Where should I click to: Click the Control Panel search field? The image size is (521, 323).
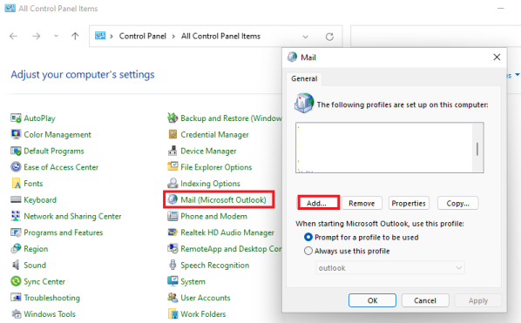[x=436, y=37]
